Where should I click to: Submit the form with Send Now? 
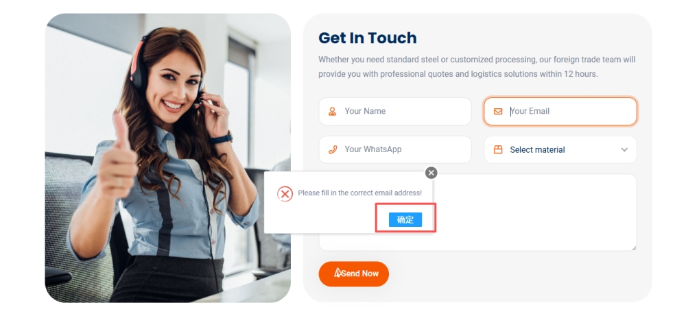tap(353, 274)
